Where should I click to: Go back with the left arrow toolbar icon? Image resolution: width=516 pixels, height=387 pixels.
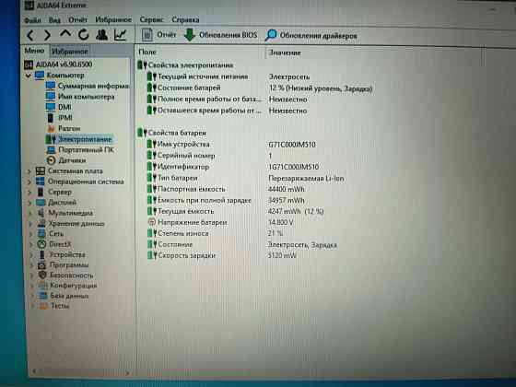[x=30, y=35]
